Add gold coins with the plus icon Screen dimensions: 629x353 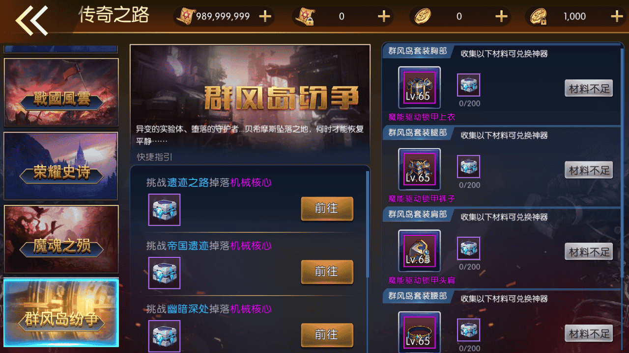[501, 17]
